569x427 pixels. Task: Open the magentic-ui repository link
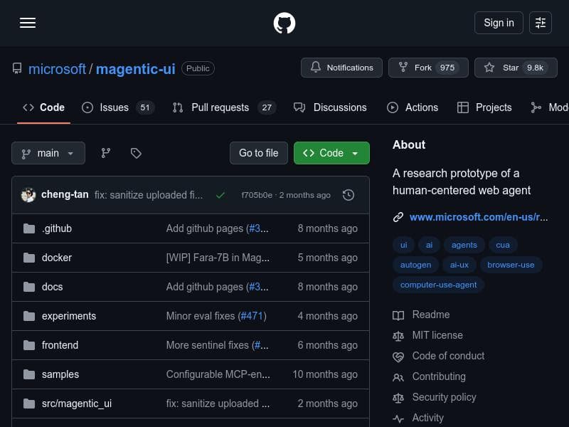pyautogui.click(x=135, y=69)
